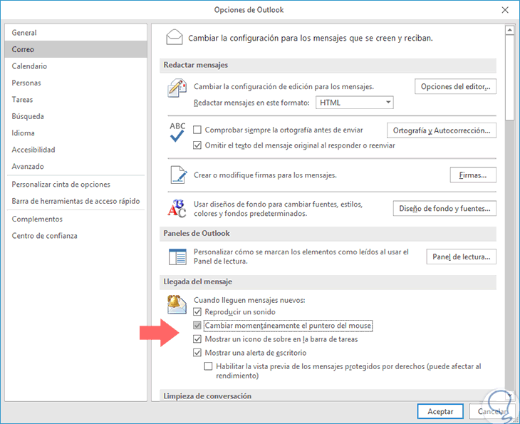The width and height of the screenshot is (520, 424).
Task: Click the reading pane layout icon
Action: (177, 257)
